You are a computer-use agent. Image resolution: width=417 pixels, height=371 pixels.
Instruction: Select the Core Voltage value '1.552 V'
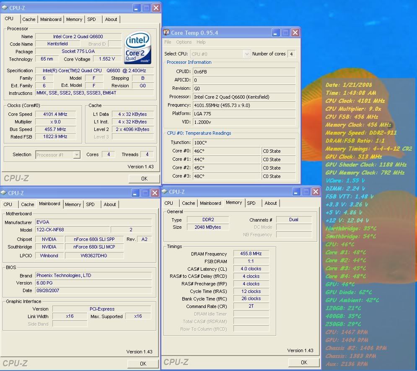click(107, 59)
